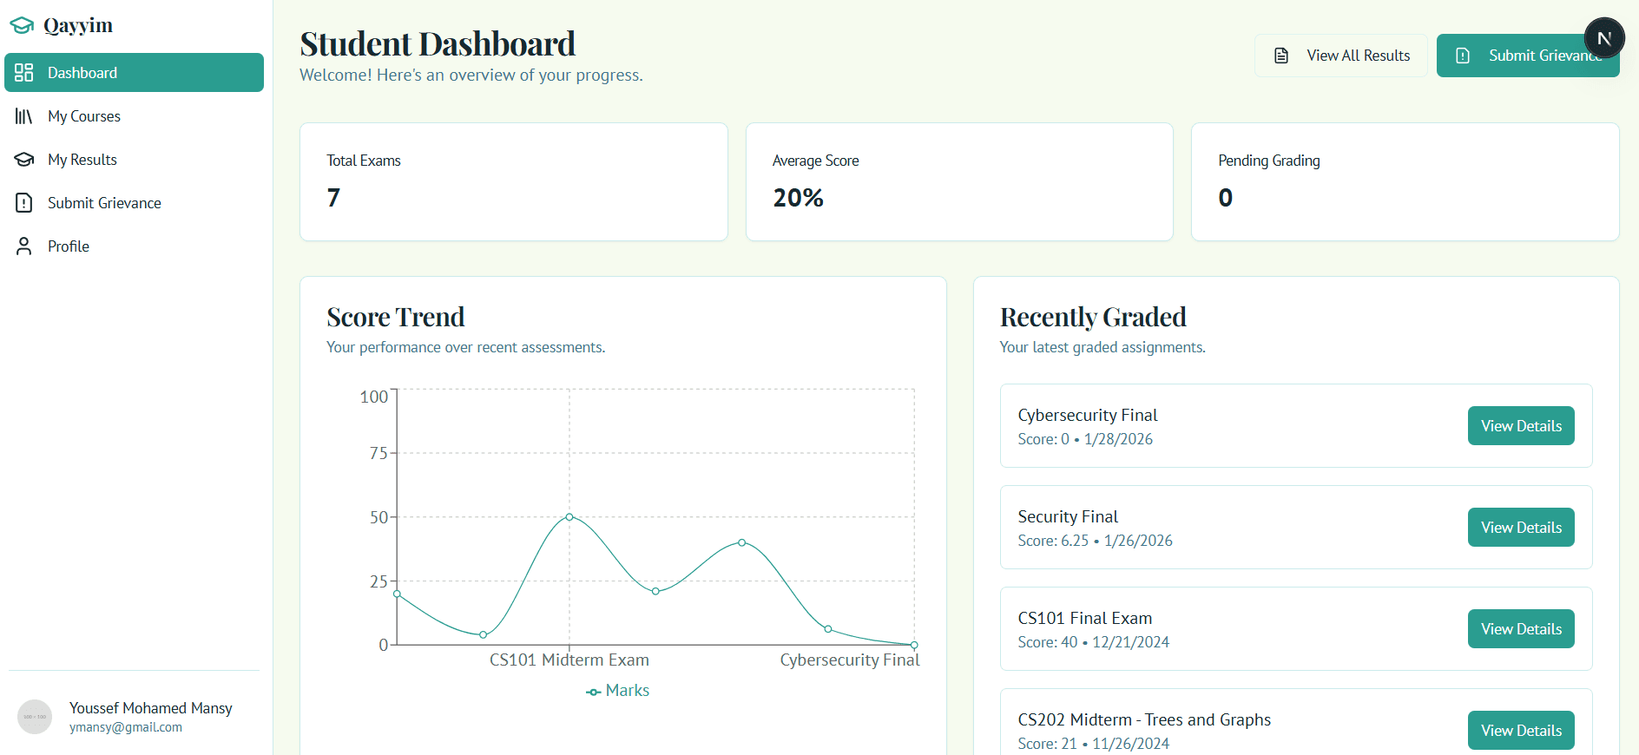Click the last chart point above Cybersecurity Final
The width and height of the screenshot is (1639, 755).
pyautogui.click(x=914, y=645)
